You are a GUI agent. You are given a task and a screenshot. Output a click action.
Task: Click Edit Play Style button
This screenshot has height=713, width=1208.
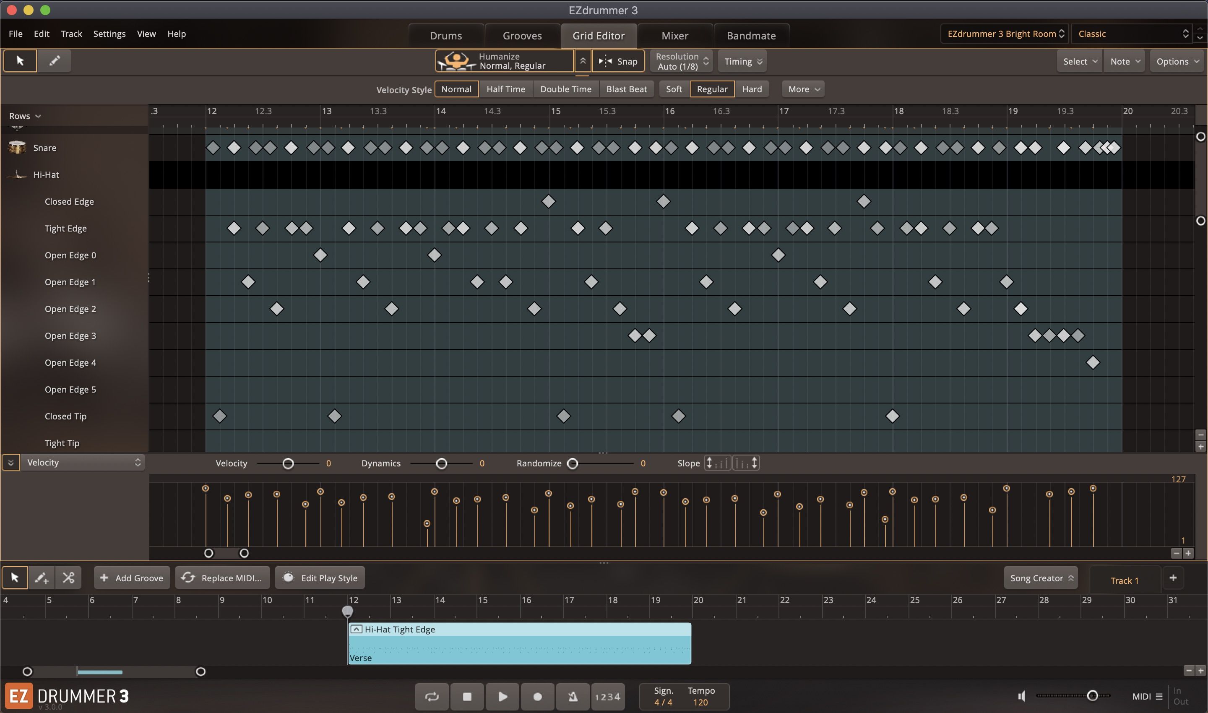[320, 578]
